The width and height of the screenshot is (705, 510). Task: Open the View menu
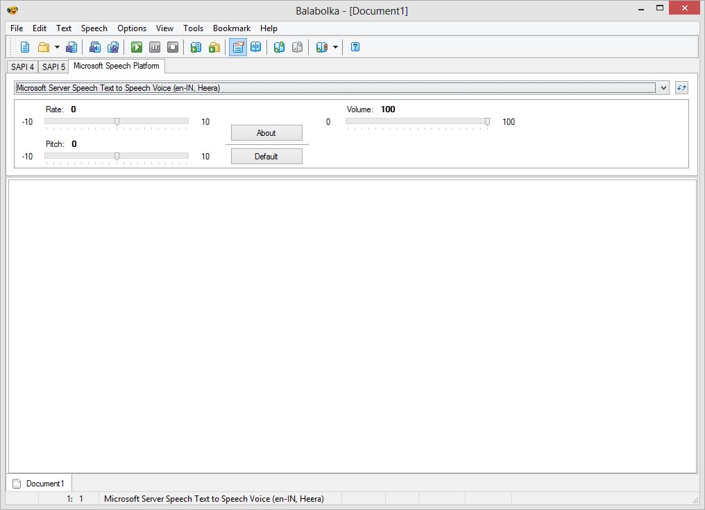click(164, 28)
